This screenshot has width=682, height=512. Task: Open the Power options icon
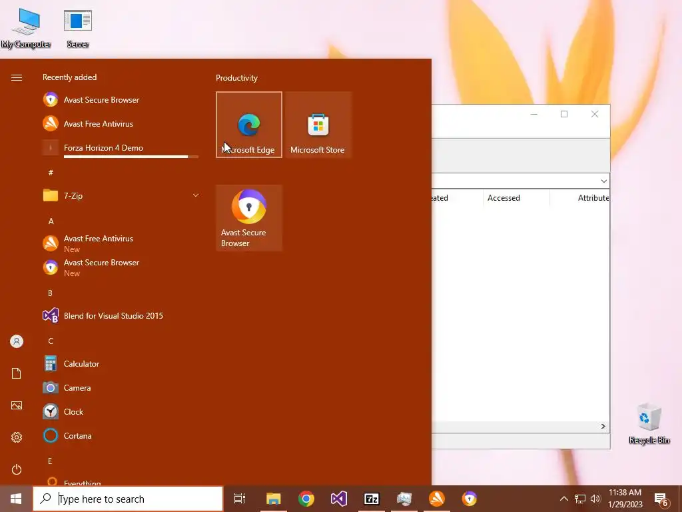(x=17, y=469)
